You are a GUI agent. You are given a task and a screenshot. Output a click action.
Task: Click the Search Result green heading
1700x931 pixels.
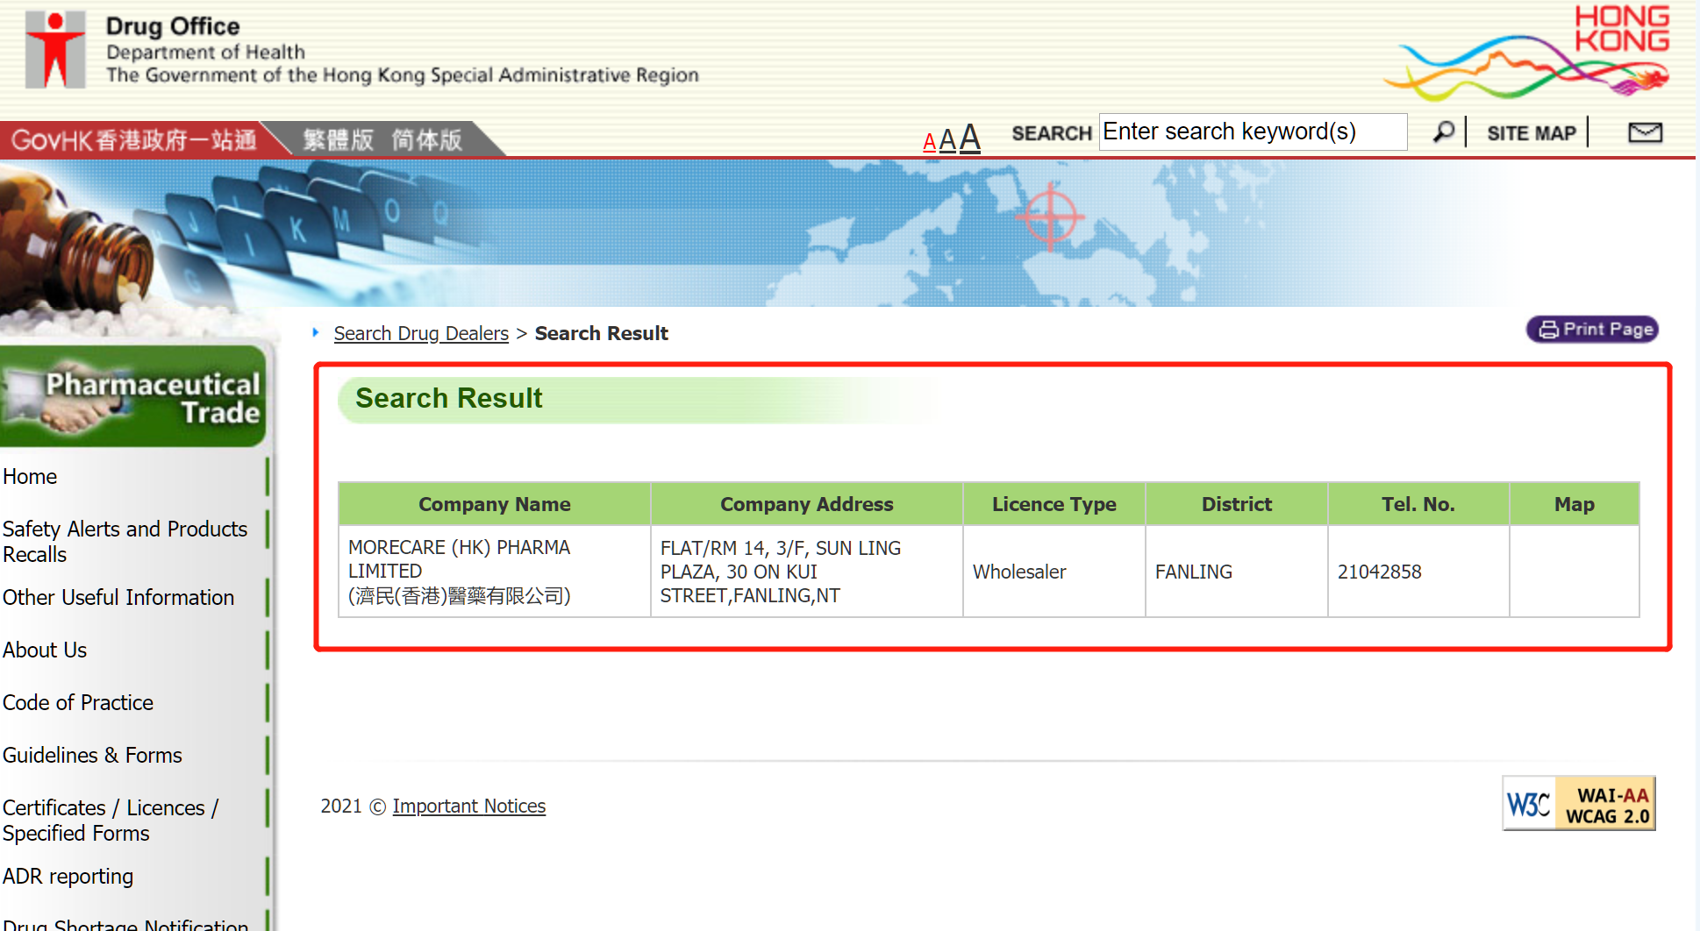[448, 399]
